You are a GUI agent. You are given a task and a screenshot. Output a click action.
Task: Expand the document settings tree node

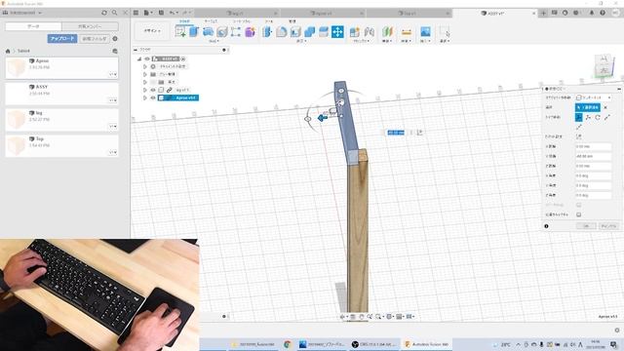tap(145, 66)
